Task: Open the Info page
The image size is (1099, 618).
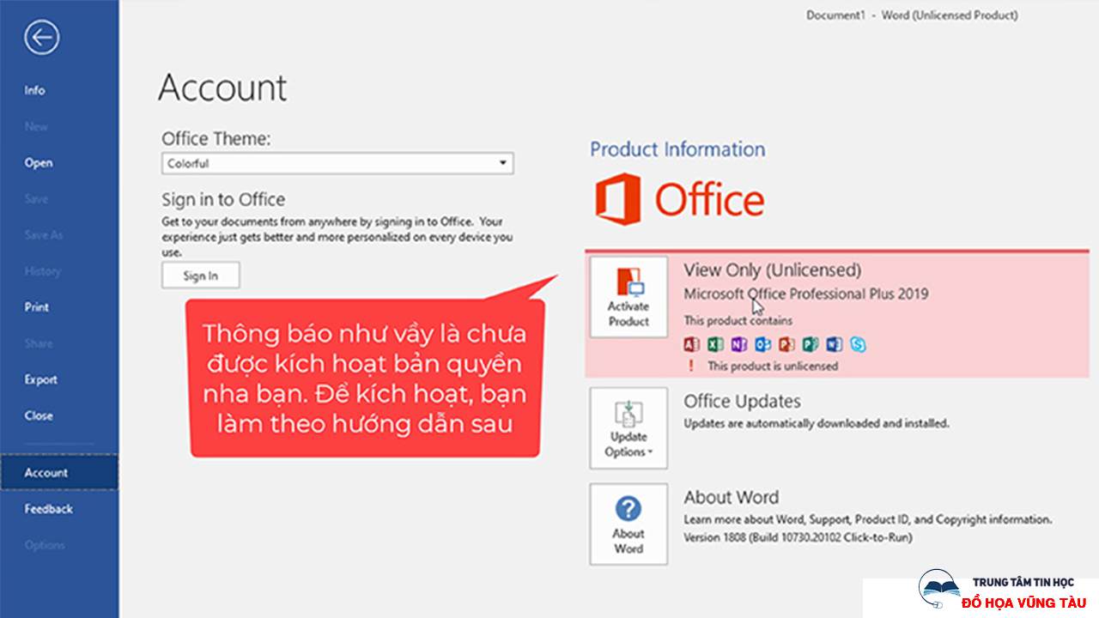Action: click(x=34, y=90)
